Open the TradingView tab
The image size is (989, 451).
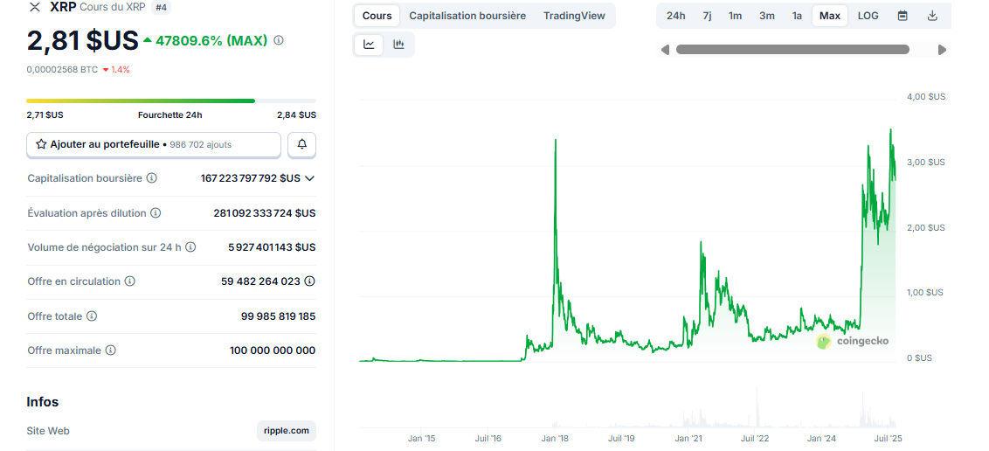pyautogui.click(x=574, y=16)
